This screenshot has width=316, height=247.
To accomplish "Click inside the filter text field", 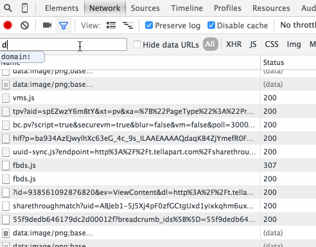I will click(64, 44).
